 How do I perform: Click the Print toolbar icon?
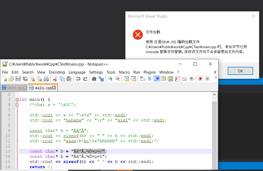pos(46,79)
